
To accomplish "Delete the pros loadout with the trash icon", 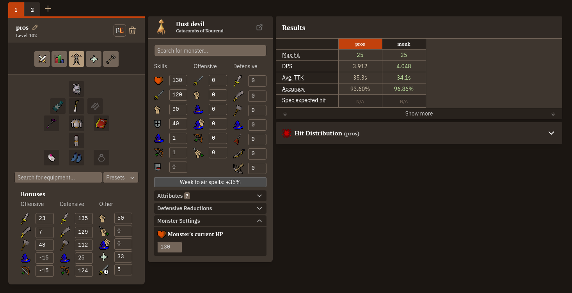I will point(132,30).
